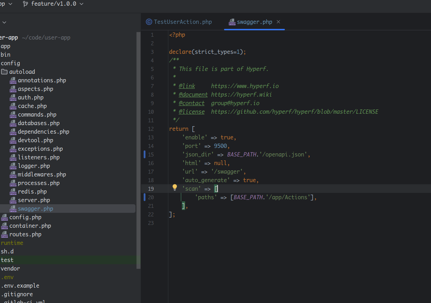Select devtool.php in the tree
This screenshot has height=303, width=431.
(x=35, y=140)
